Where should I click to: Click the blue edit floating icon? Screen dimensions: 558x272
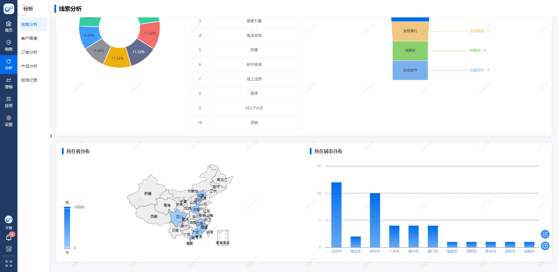click(545, 234)
